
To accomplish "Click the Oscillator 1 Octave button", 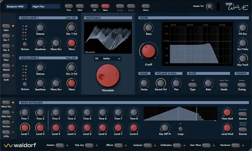I will (x=25, y=44).
